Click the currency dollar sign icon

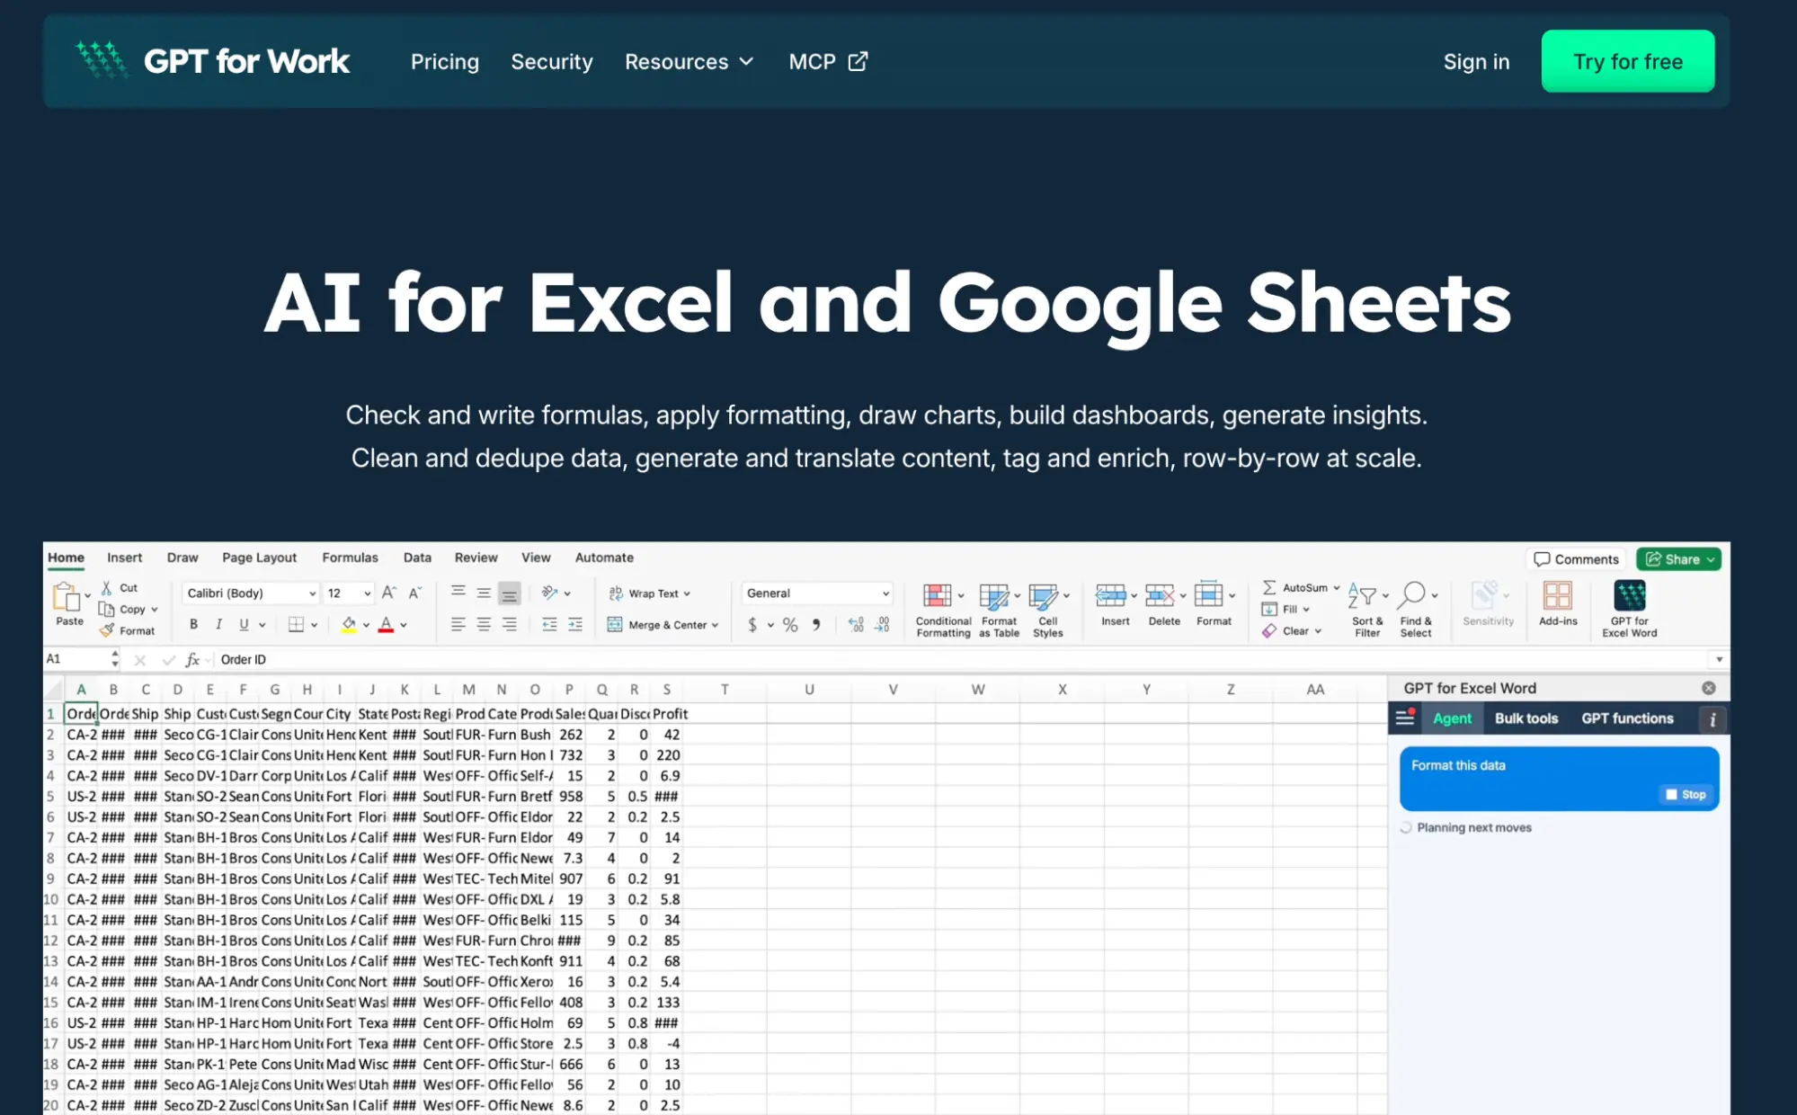point(752,624)
